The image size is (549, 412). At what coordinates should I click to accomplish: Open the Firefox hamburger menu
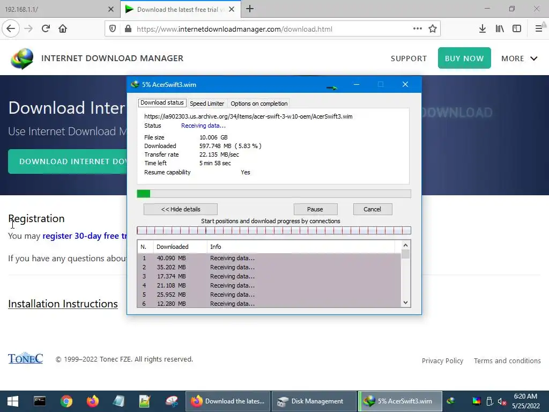click(539, 28)
